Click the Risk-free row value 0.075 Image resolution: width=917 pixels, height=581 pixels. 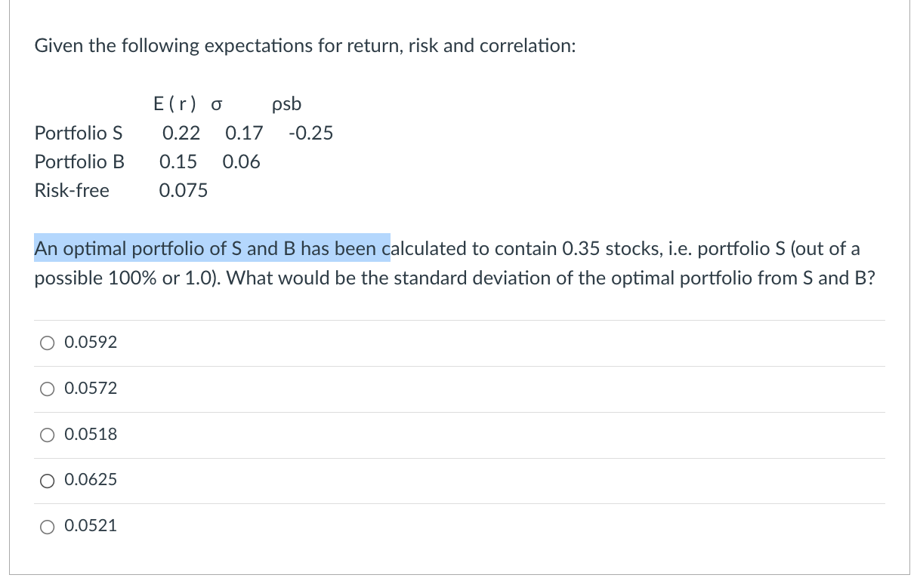pyautogui.click(x=183, y=190)
